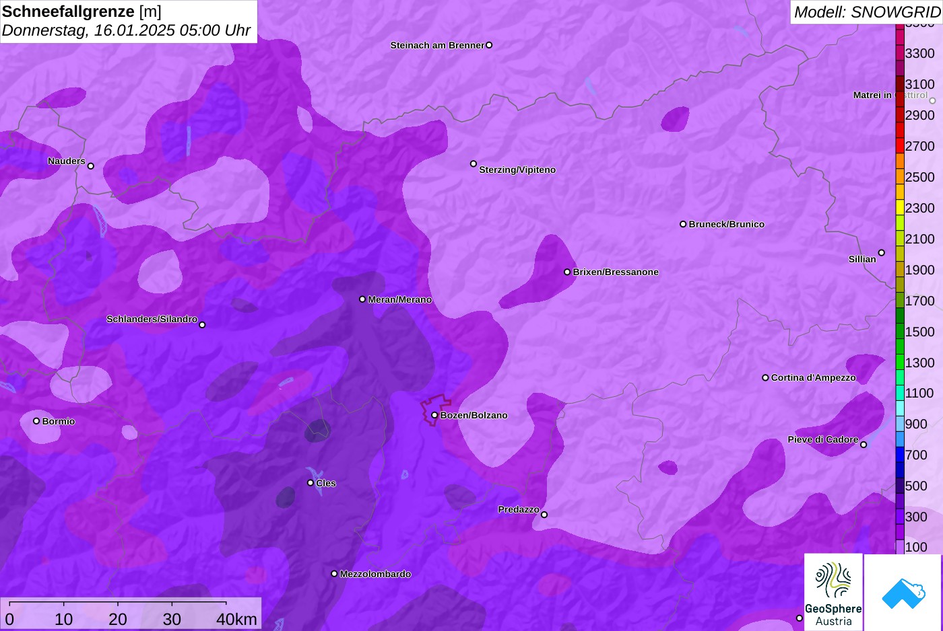943x631 pixels.
Task: Click legend value '100'
Action: tap(916, 547)
